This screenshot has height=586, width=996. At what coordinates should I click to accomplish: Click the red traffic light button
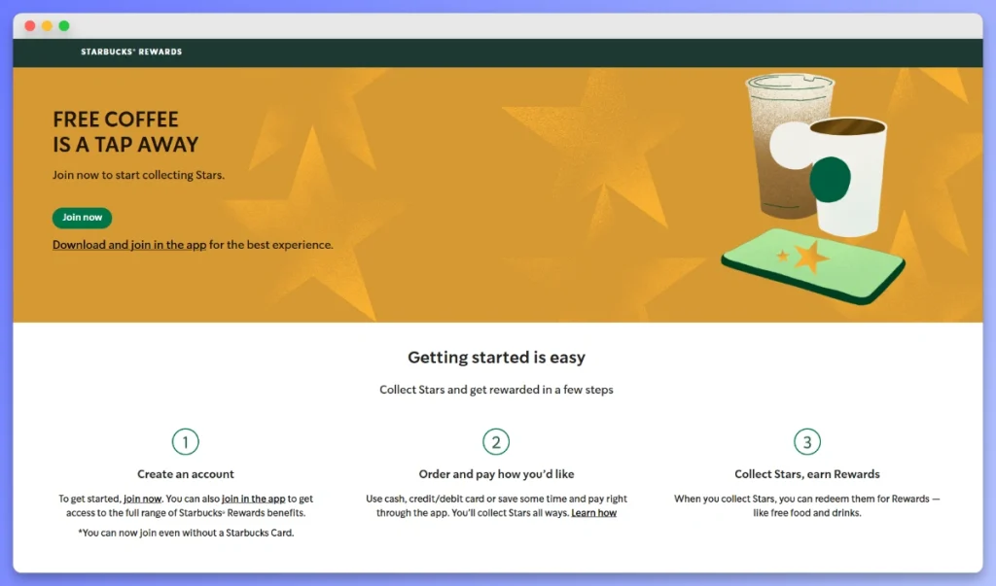29,25
